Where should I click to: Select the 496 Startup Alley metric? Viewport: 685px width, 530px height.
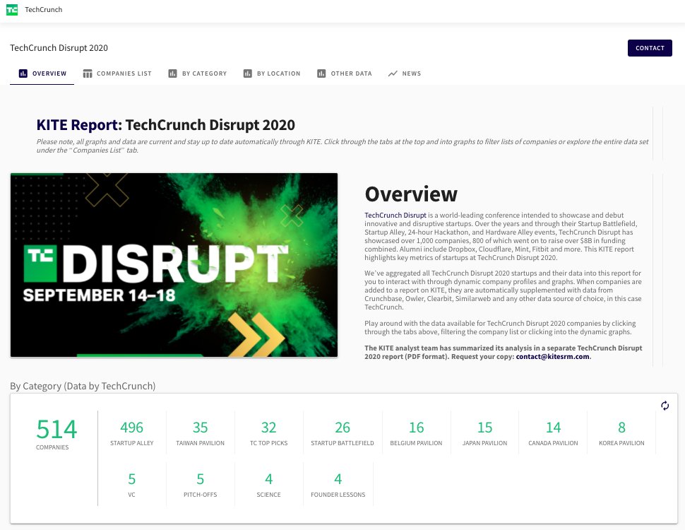pos(132,433)
